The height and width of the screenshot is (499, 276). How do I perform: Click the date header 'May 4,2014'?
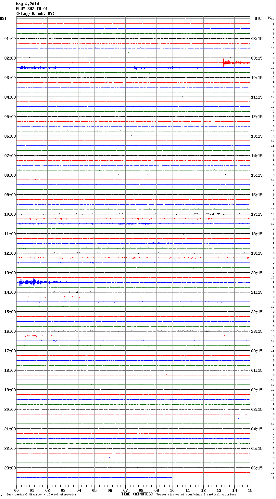tap(27, 4)
